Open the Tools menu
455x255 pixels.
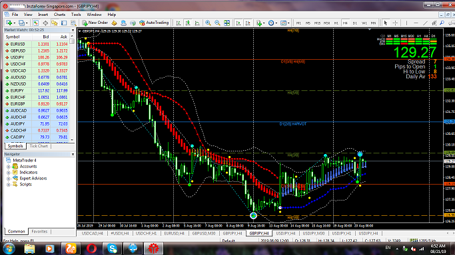pyautogui.click(x=76, y=15)
